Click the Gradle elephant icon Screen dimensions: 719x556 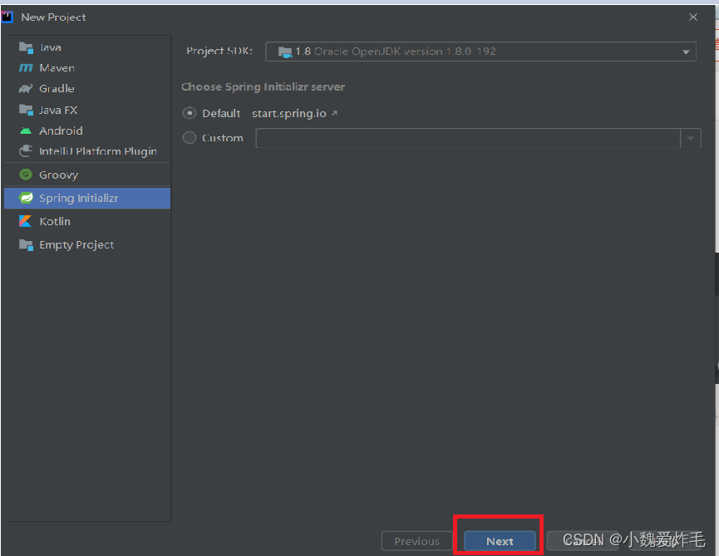[x=26, y=88]
